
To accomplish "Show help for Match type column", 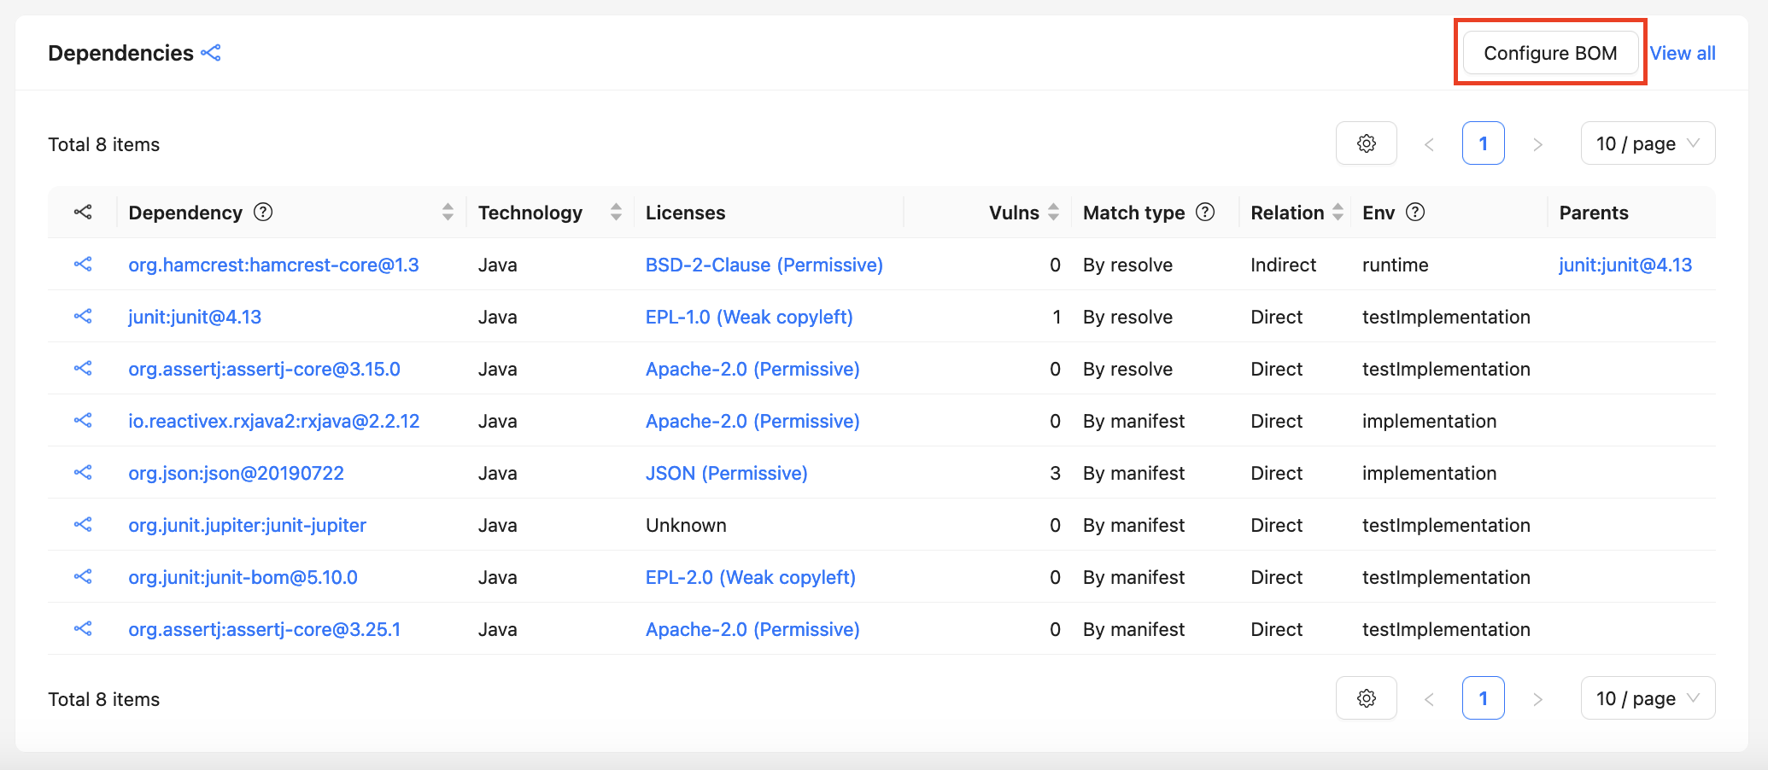I will [x=1205, y=212].
